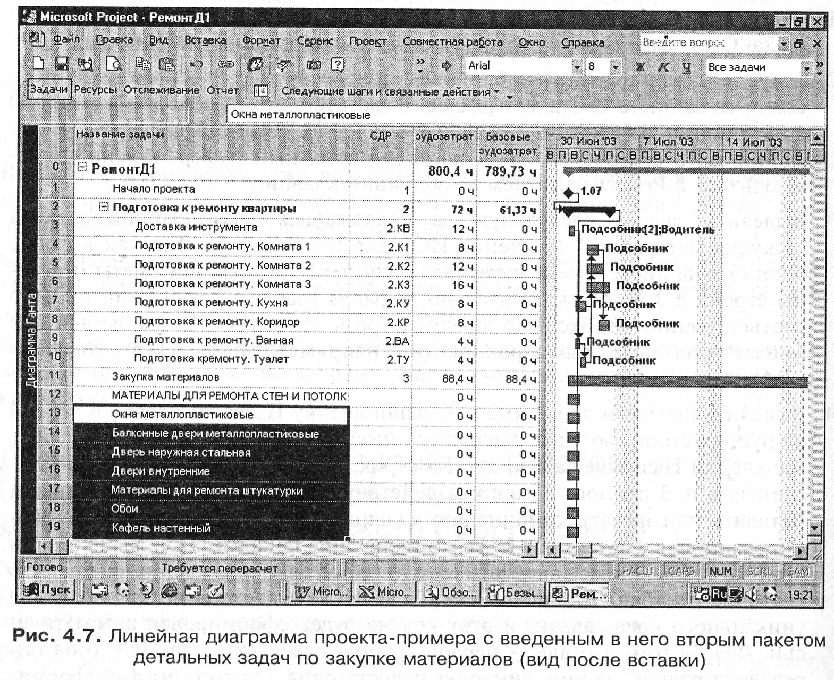Open the Arial font dropdown

pyautogui.click(x=577, y=67)
